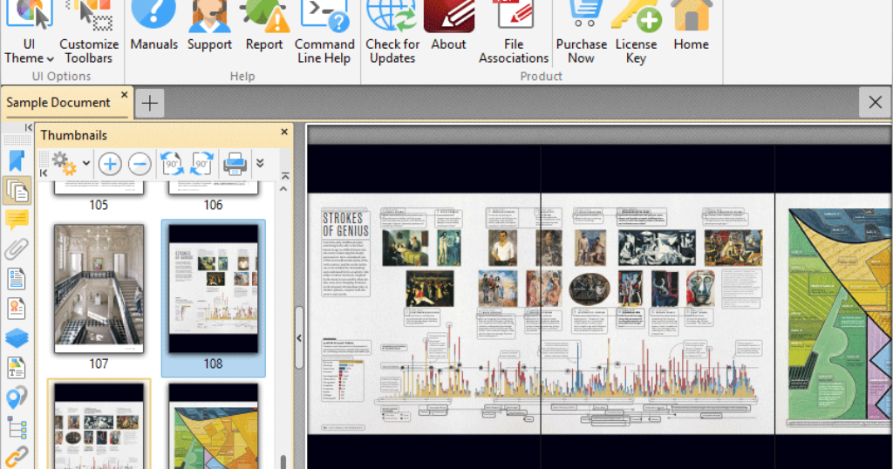Click Check for Updates
Screen dimensions: 893x469
click(392, 33)
